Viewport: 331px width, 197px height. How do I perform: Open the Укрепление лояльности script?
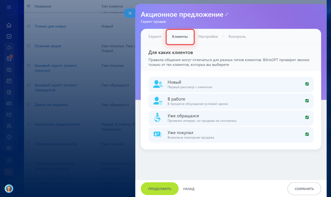[x=56, y=144]
